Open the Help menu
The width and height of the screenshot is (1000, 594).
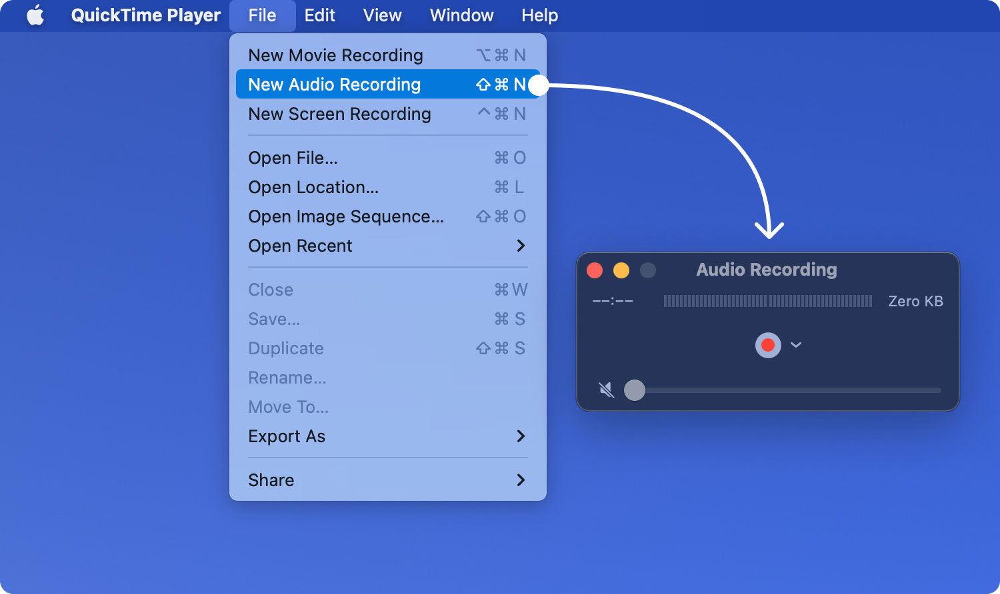click(x=539, y=15)
